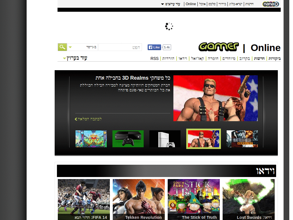Click the green magnifier search button
This screenshot has height=220, width=293.
[62, 47]
